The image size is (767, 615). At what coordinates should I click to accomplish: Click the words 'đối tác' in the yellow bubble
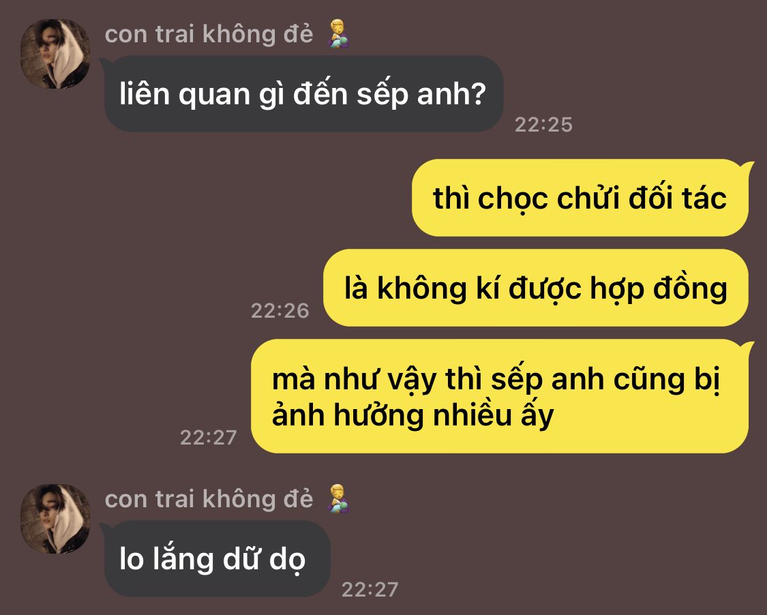point(678,198)
